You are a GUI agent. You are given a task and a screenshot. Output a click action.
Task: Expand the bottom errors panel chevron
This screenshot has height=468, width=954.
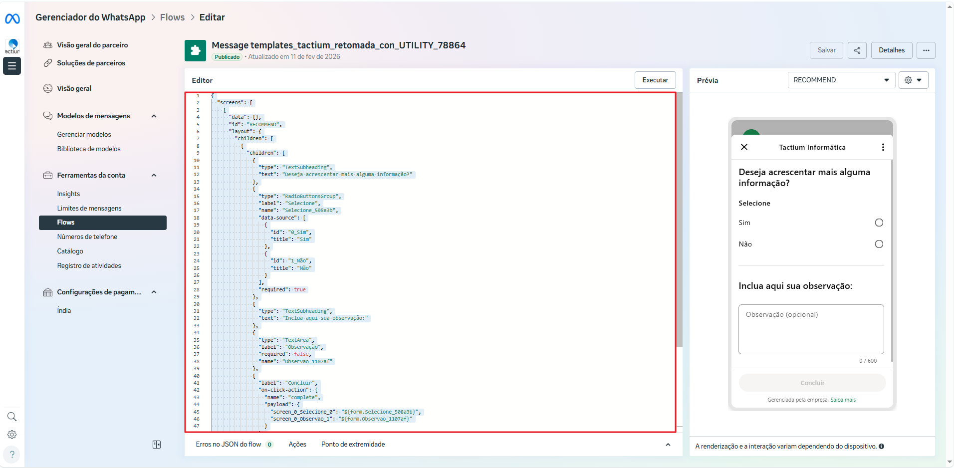click(668, 445)
